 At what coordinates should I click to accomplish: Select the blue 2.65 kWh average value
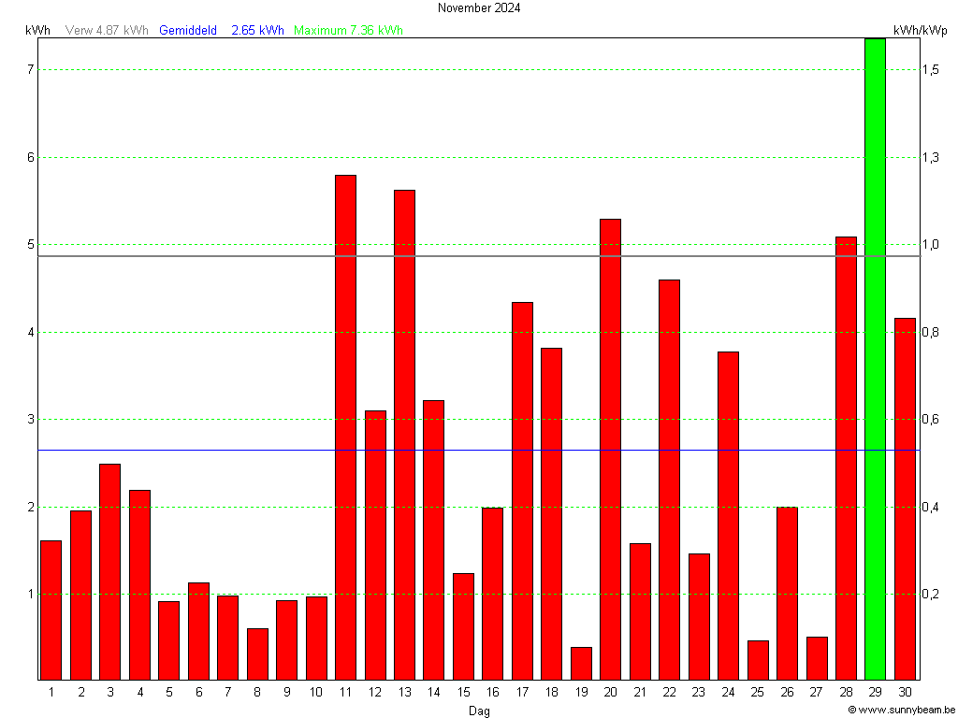(257, 30)
